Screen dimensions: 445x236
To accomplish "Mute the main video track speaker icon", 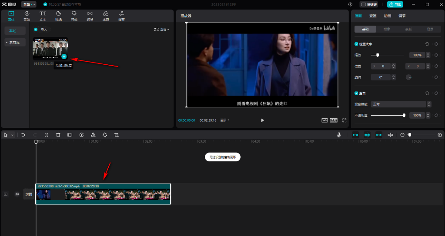I will pos(17,194).
